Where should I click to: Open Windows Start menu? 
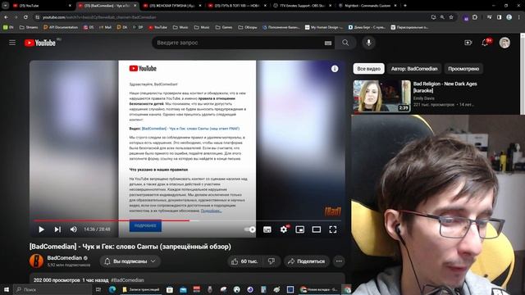(x=7, y=289)
